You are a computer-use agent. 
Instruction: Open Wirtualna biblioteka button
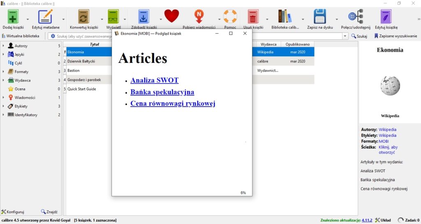tap(21, 36)
